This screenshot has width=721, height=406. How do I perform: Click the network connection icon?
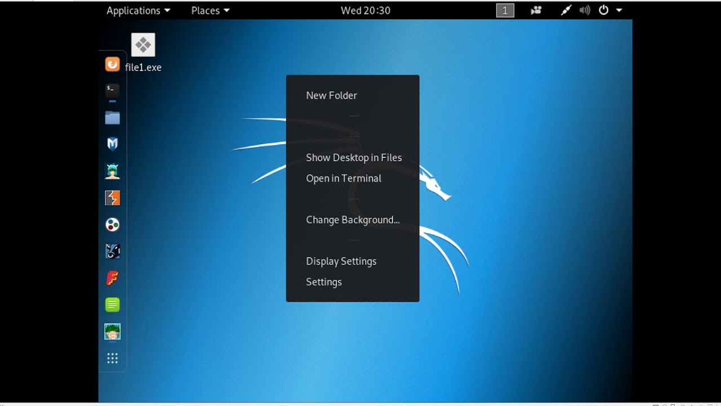point(566,10)
